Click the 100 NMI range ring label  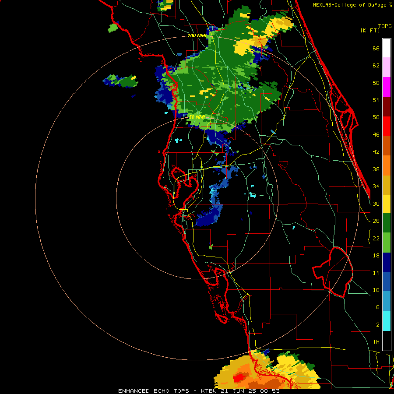(x=197, y=35)
